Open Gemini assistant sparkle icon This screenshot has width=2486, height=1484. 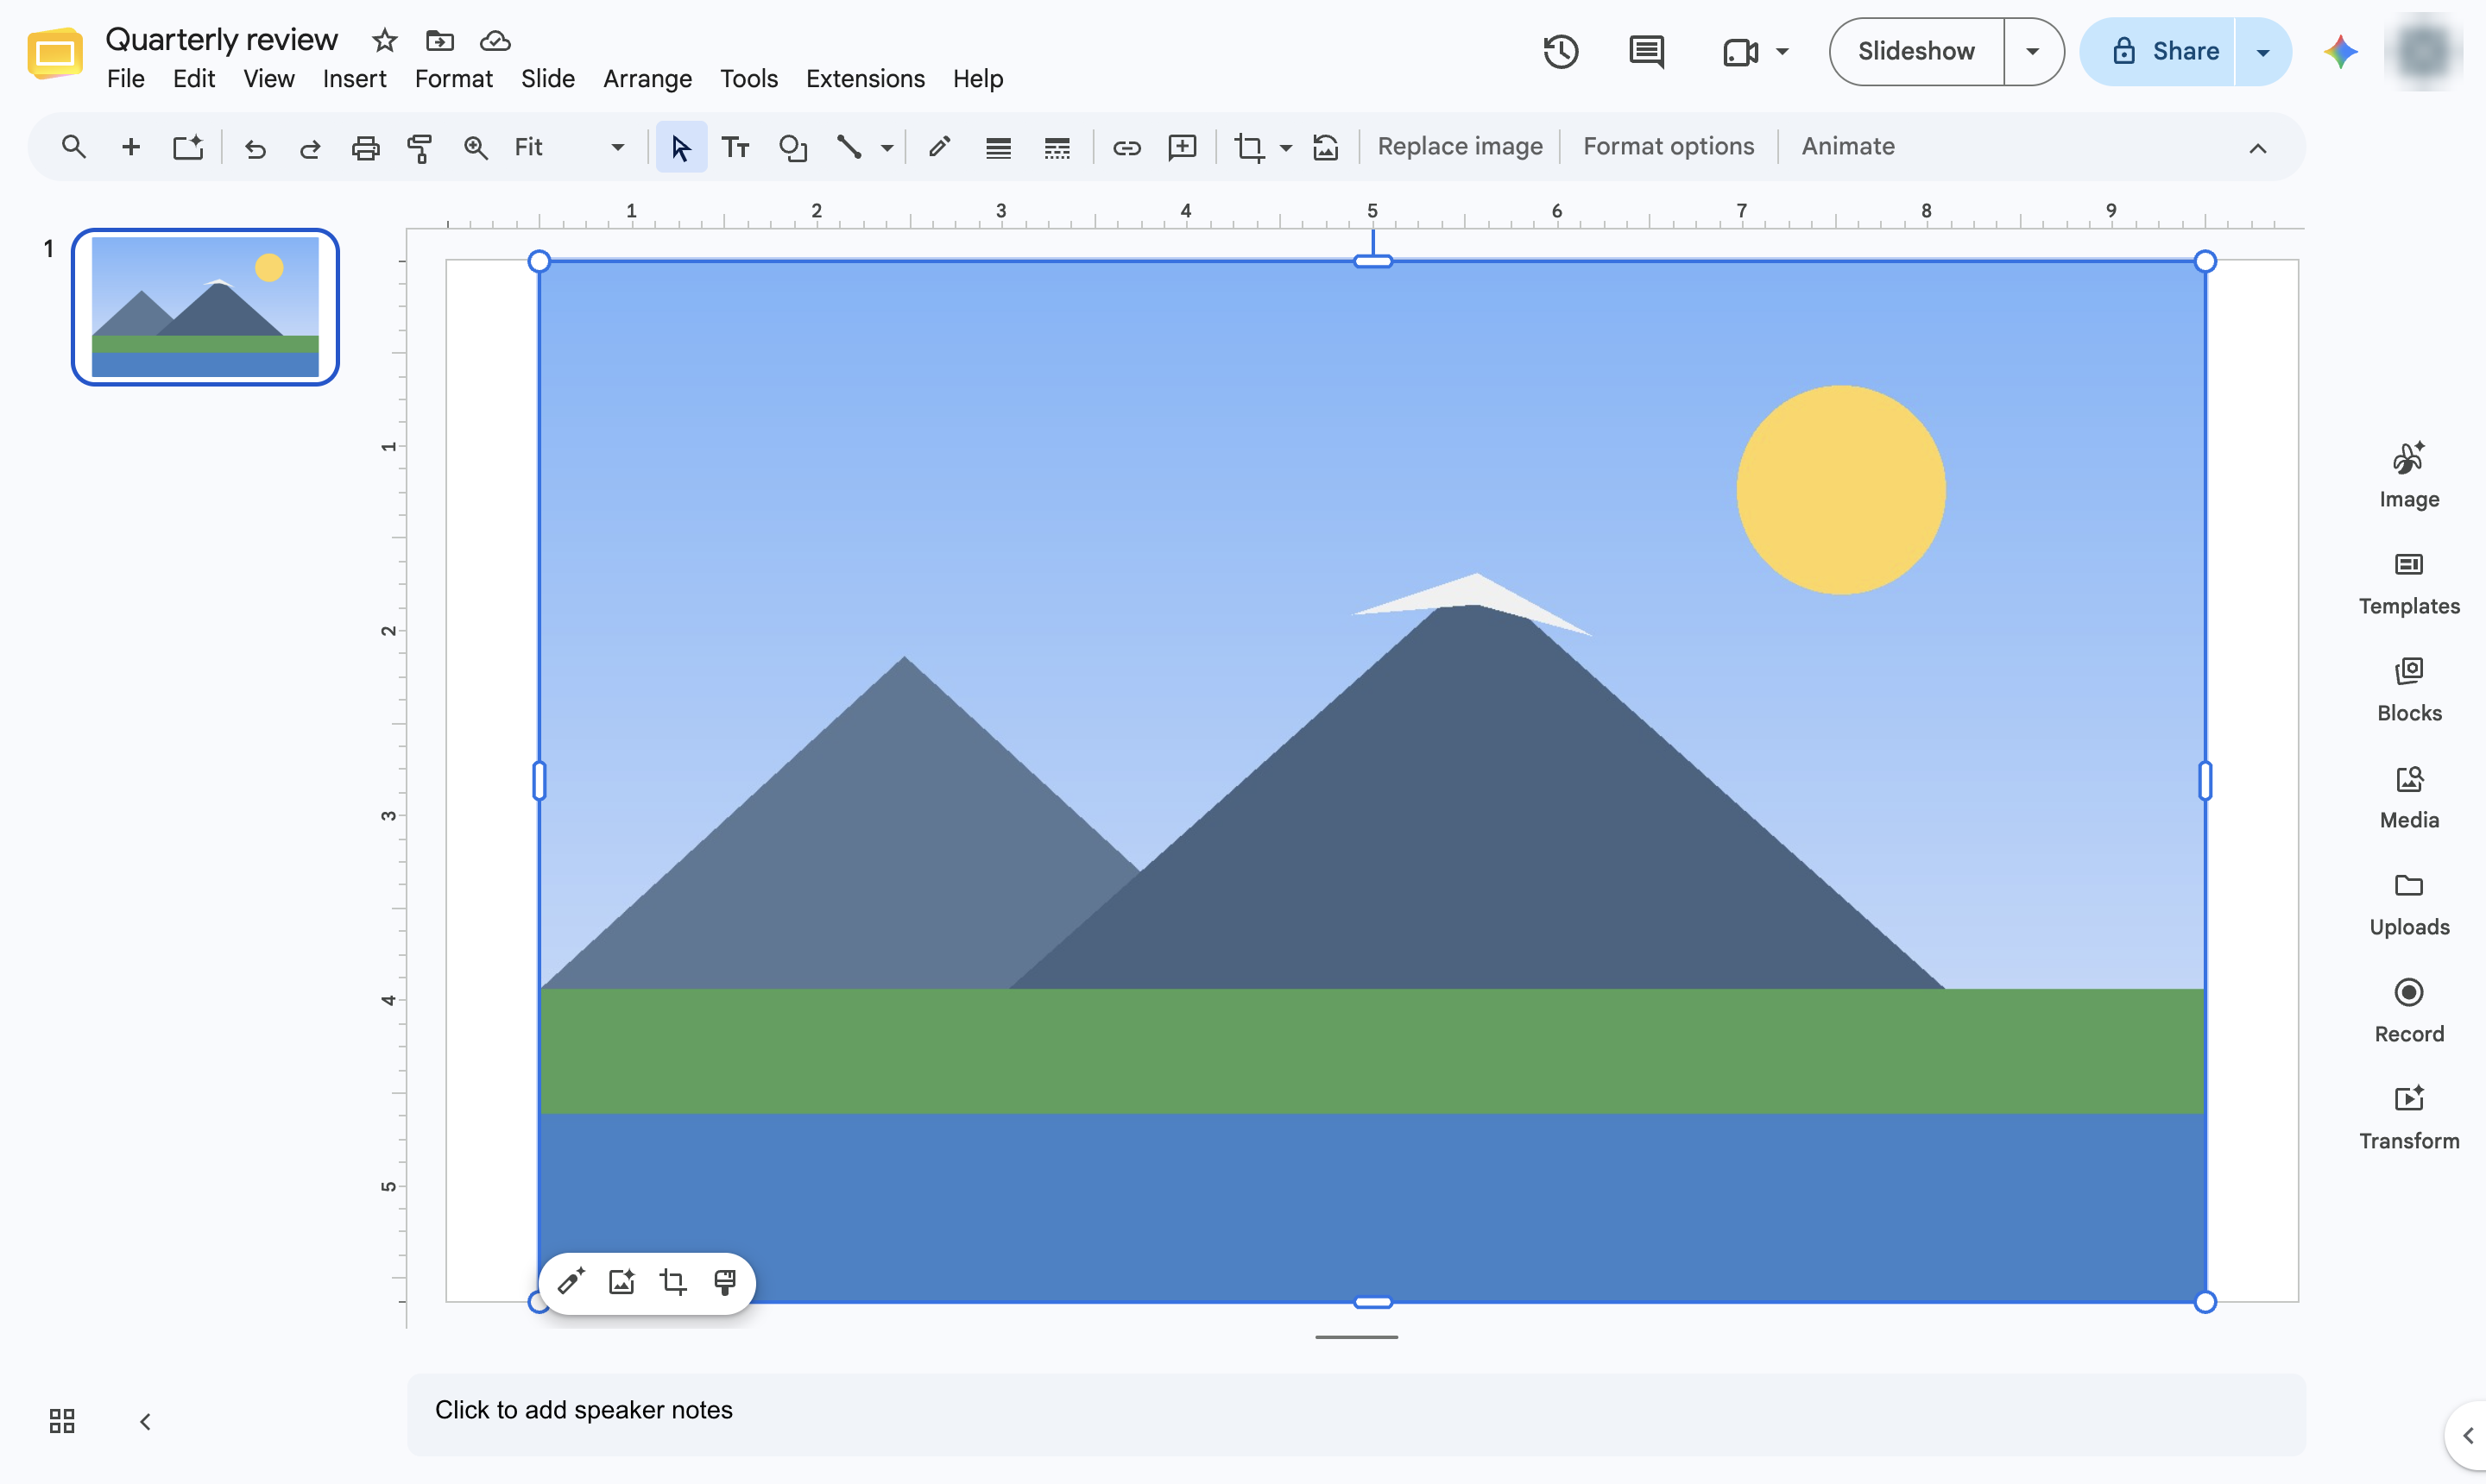[x=2340, y=51]
